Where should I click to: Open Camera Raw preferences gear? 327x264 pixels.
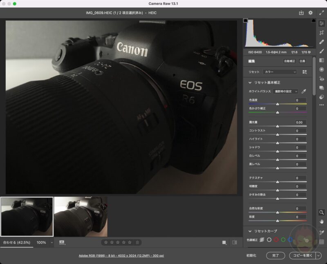[311, 13]
